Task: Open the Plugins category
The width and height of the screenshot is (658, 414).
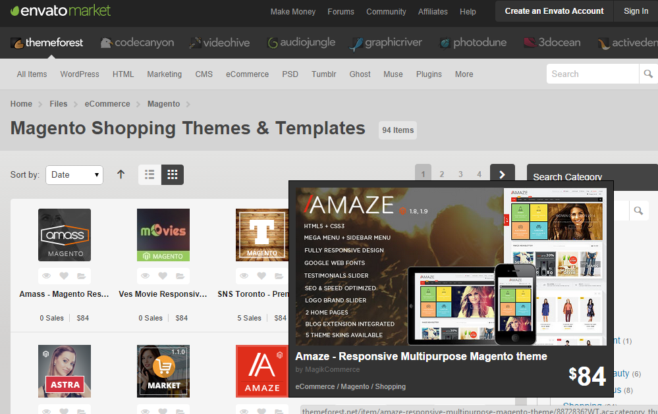Action: pos(429,74)
